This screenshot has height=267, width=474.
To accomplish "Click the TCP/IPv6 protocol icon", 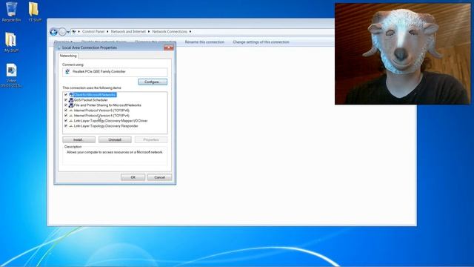I will pyautogui.click(x=71, y=111).
